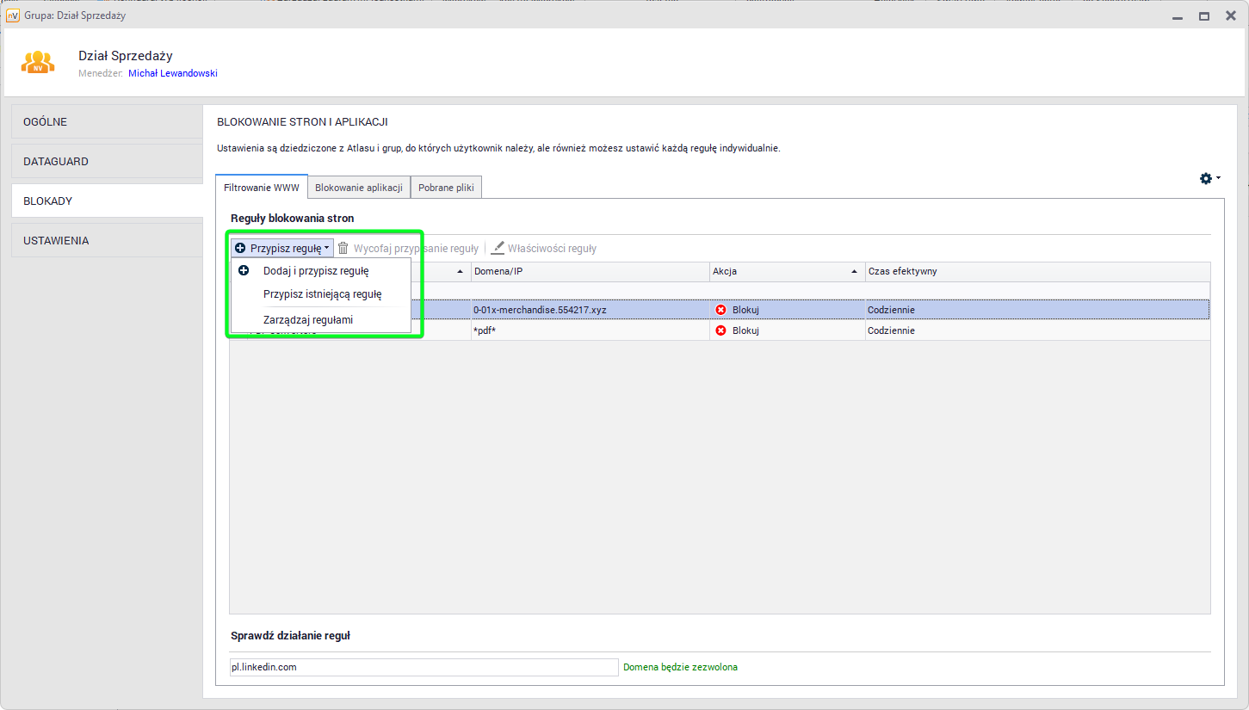Click the domain test field with pl.linkedin.com
Viewport: 1249px width, 710px height.
(x=424, y=667)
